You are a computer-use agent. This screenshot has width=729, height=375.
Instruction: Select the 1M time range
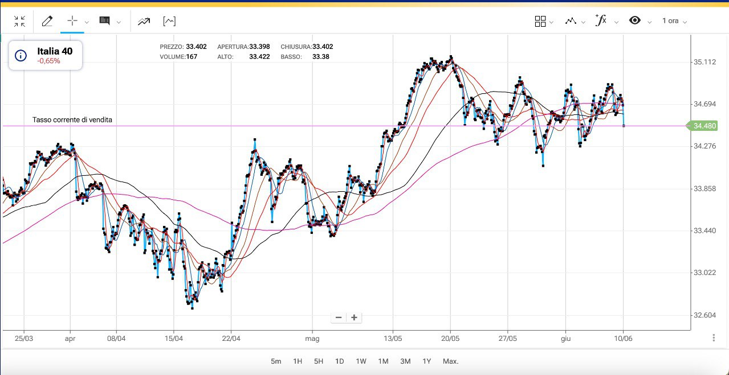pos(383,361)
